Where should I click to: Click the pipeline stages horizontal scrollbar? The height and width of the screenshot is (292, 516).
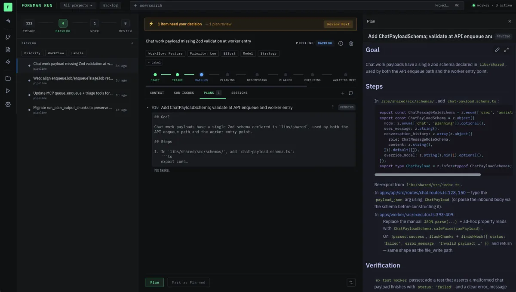point(226,86)
